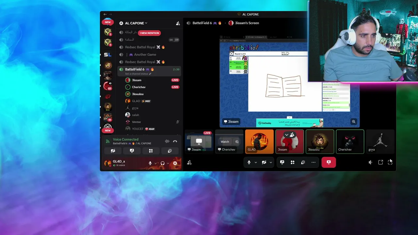
Task: Join the Another Game voice channel
Action: pos(149,55)
